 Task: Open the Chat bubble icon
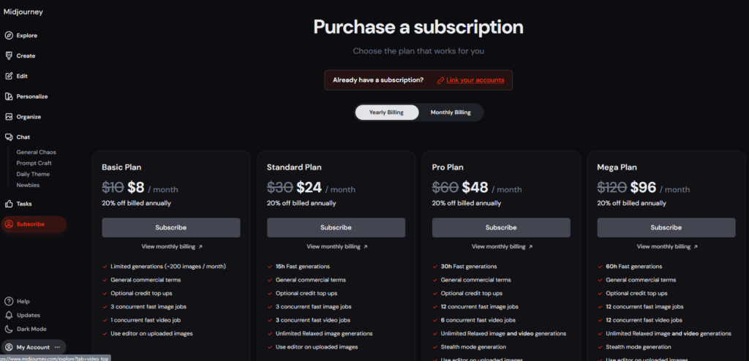pyautogui.click(x=9, y=137)
